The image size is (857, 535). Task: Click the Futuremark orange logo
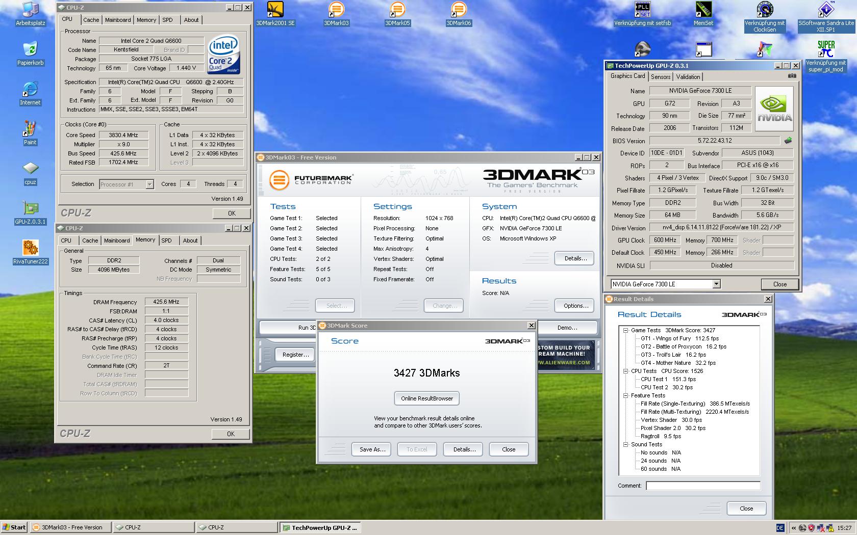pyautogui.click(x=279, y=180)
